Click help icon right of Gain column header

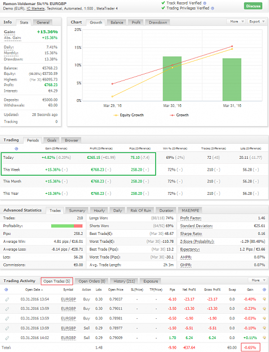pos(264,289)
